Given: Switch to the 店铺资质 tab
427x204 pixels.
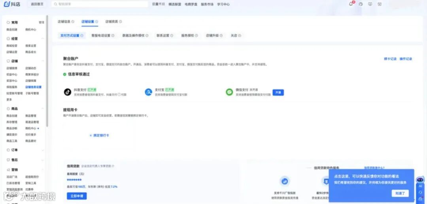Looking at the screenshot, I should coord(111,21).
